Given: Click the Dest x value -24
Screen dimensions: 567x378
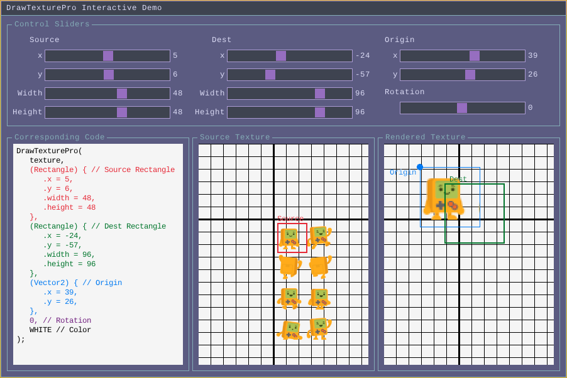Looking at the screenshot, I should [363, 56].
